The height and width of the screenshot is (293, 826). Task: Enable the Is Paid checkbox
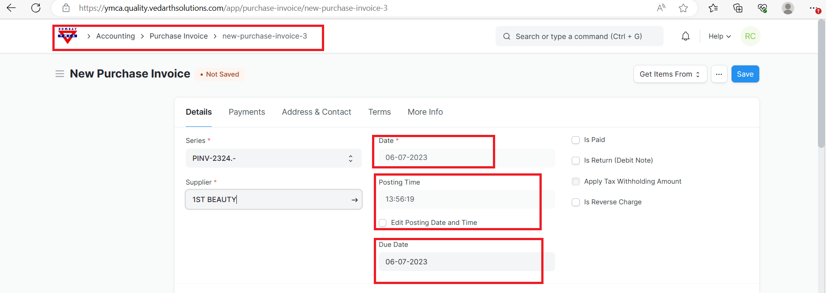[x=576, y=140]
